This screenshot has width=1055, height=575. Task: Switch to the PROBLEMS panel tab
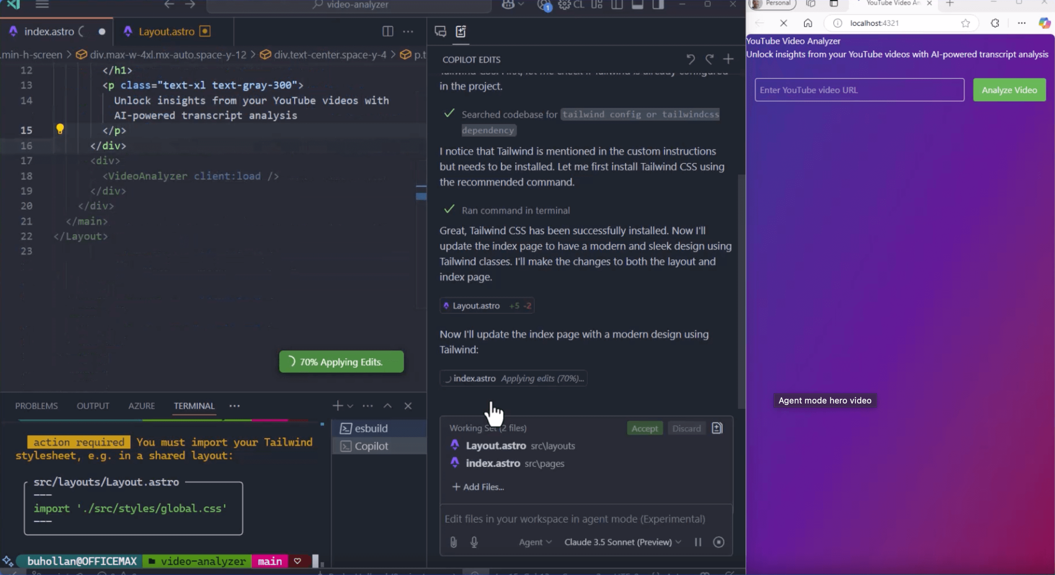pyautogui.click(x=36, y=406)
